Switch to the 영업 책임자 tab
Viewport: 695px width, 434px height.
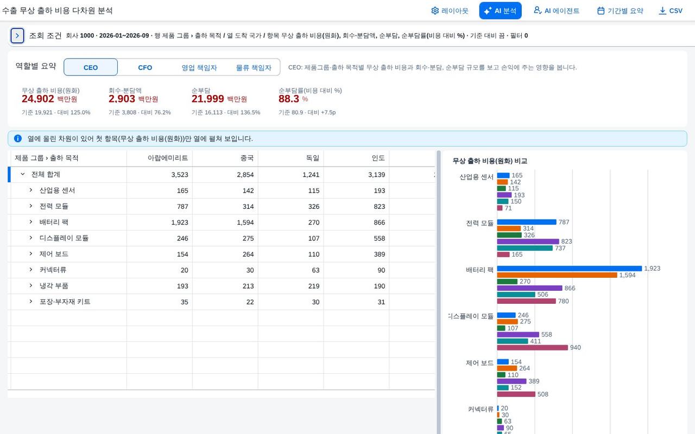click(199, 67)
